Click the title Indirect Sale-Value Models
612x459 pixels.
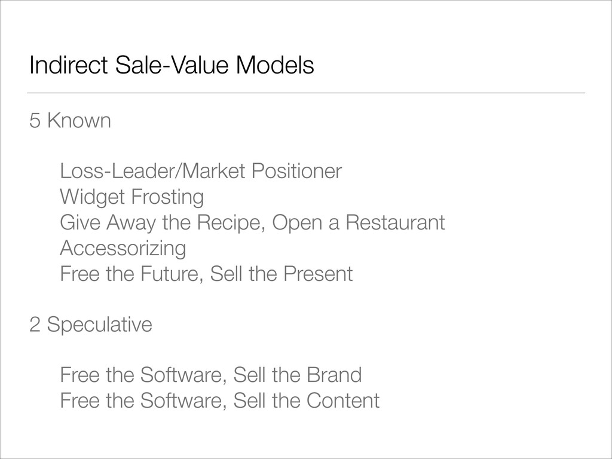pos(172,65)
